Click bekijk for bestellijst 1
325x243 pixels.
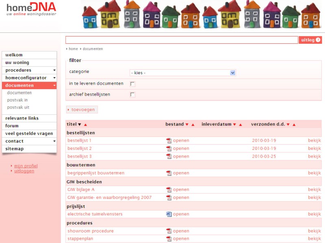coord(314,141)
